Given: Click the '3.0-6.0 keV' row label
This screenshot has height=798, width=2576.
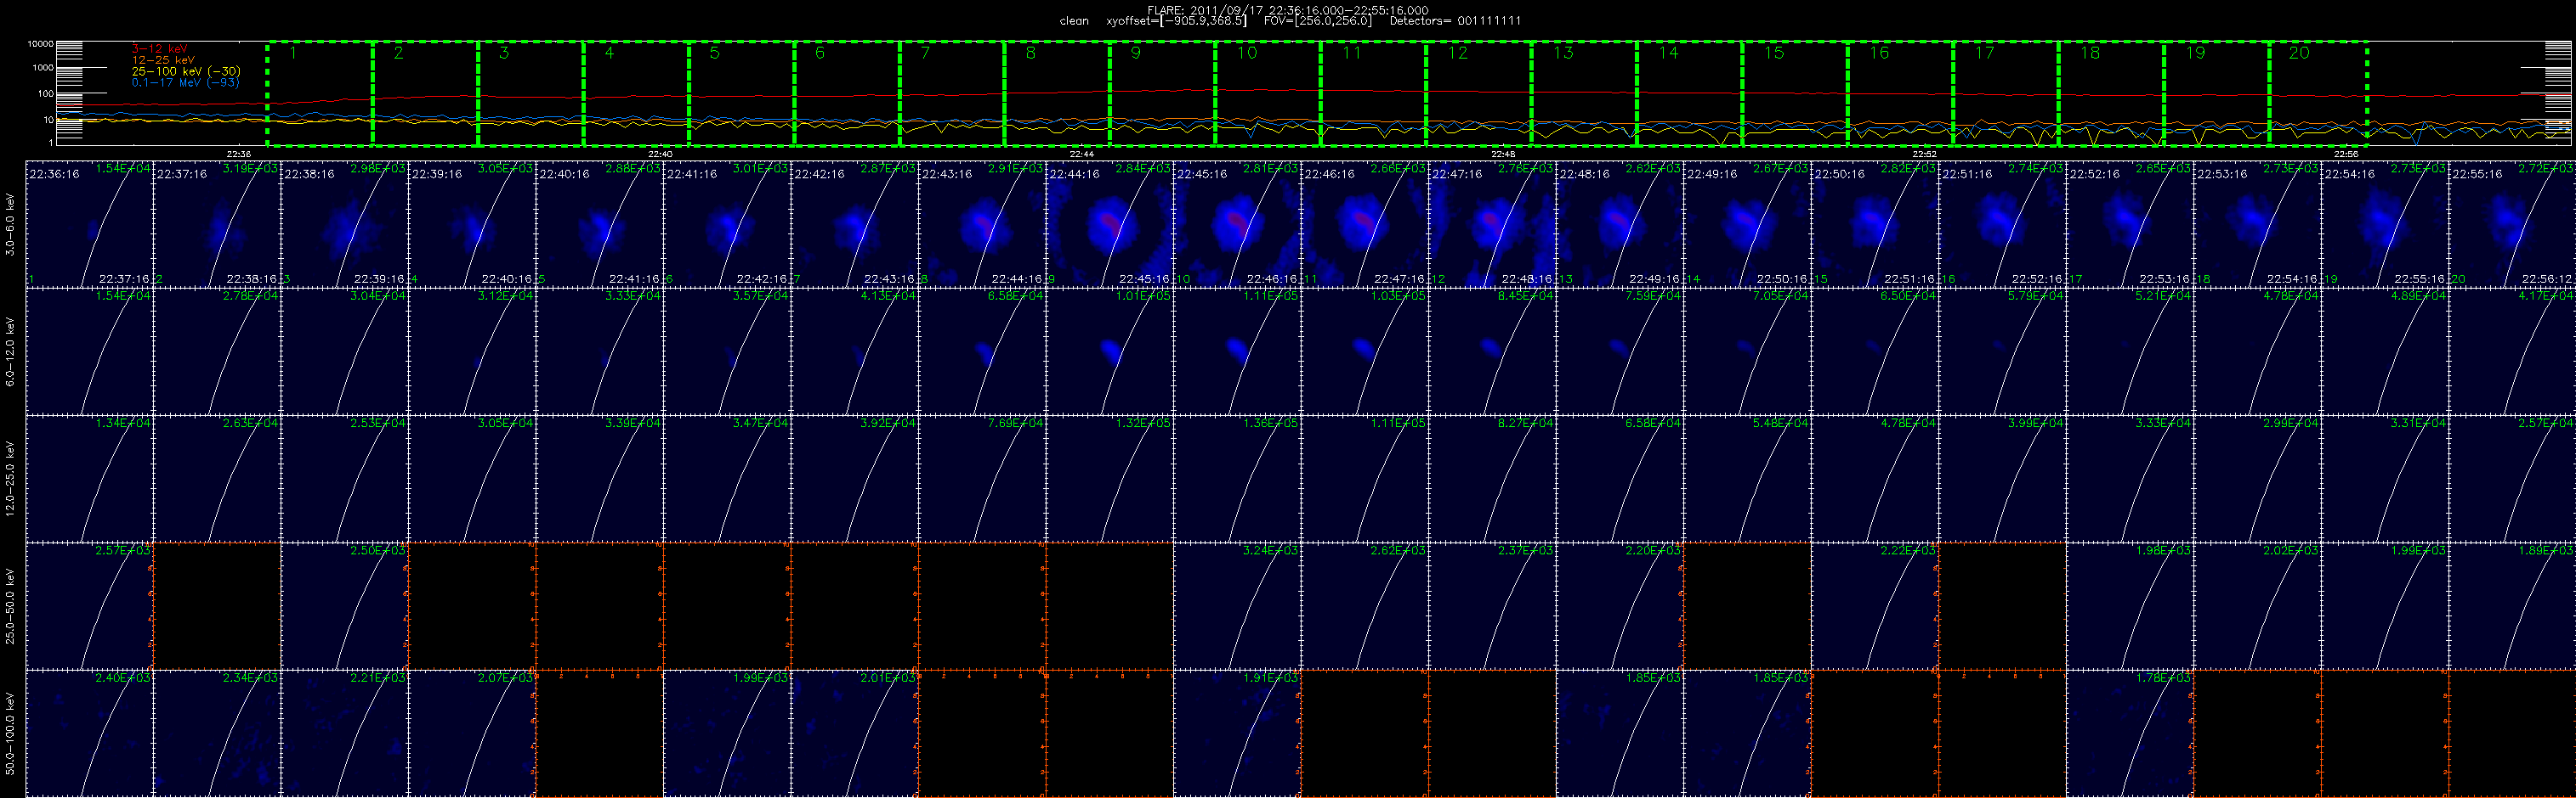Looking at the screenshot, I should coord(10,224).
